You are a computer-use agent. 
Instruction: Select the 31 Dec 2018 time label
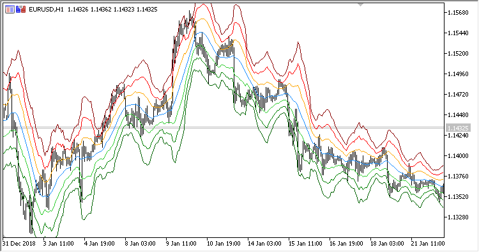click(x=19, y=244)
